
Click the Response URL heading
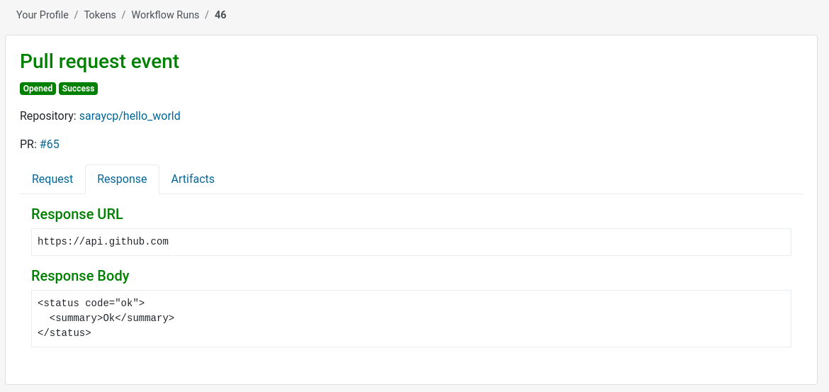tap(77, 214)
